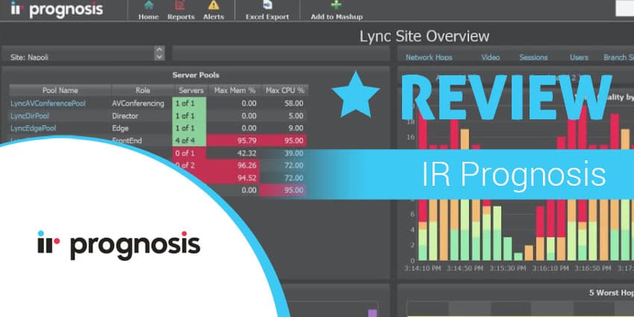Open the LyncDirPool link
Viewport: 634px width, 317px height.
pos(30,116)
